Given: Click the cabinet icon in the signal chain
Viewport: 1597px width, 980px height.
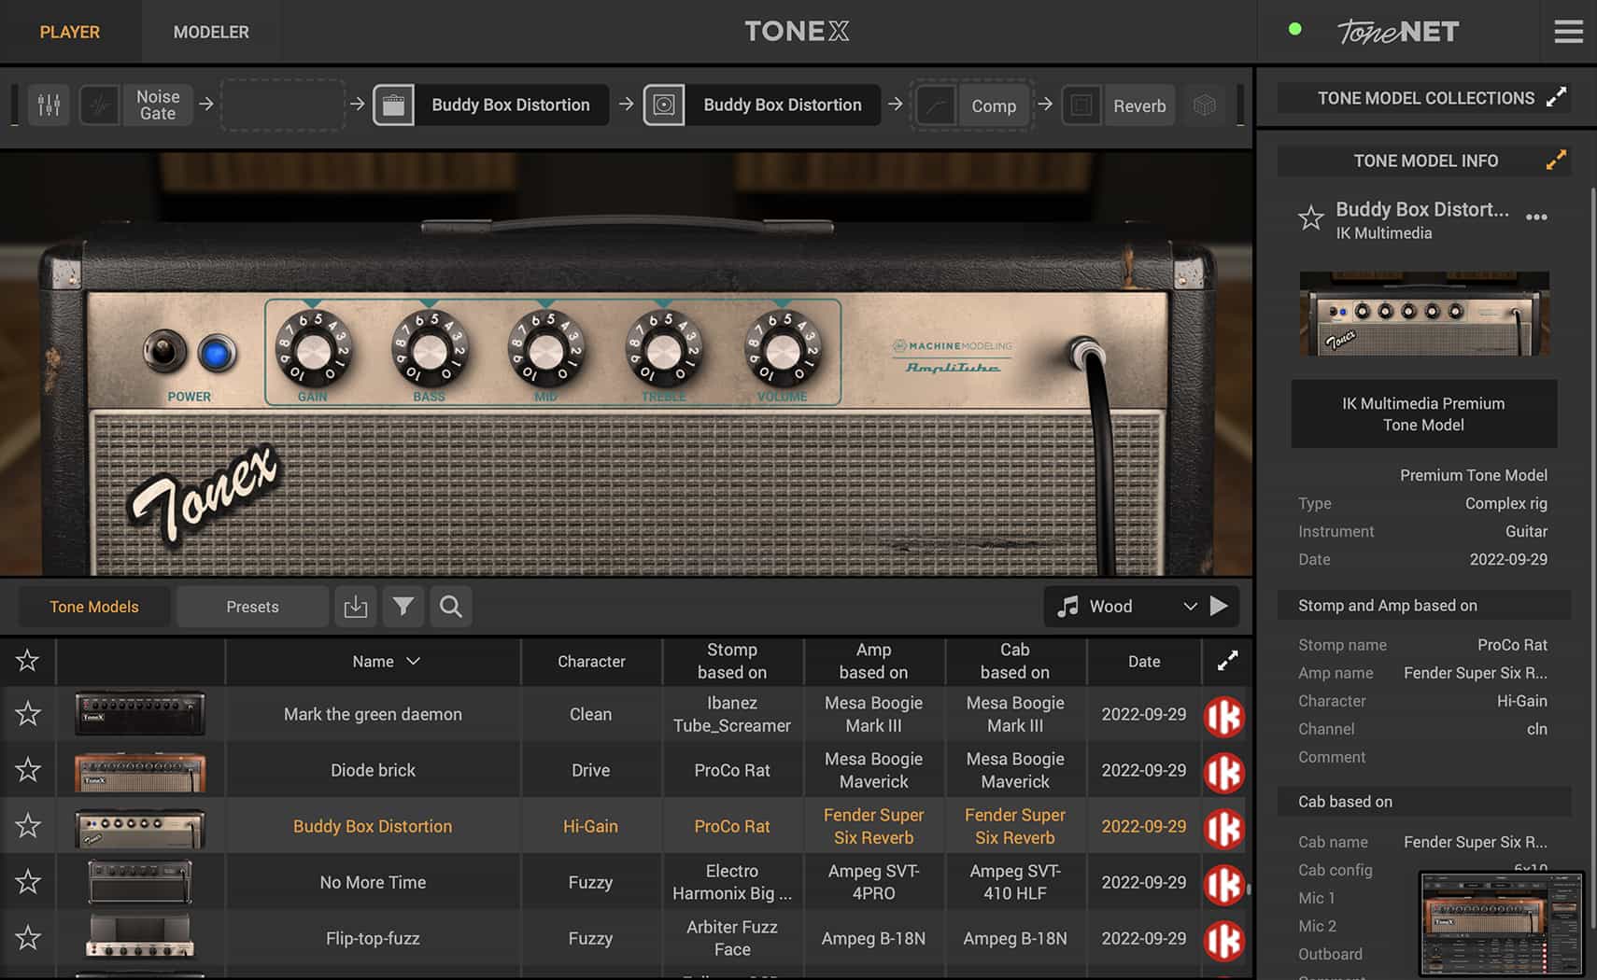Looking at the screenshot, I should pyautogui.click(x=664, y=105).
